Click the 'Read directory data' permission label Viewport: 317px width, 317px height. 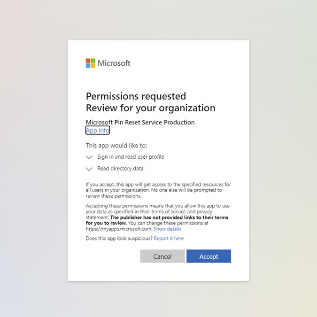pos(120,169)
